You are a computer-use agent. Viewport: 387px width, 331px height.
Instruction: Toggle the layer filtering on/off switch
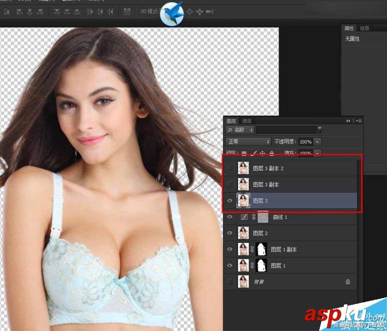(x=320, y=130)
